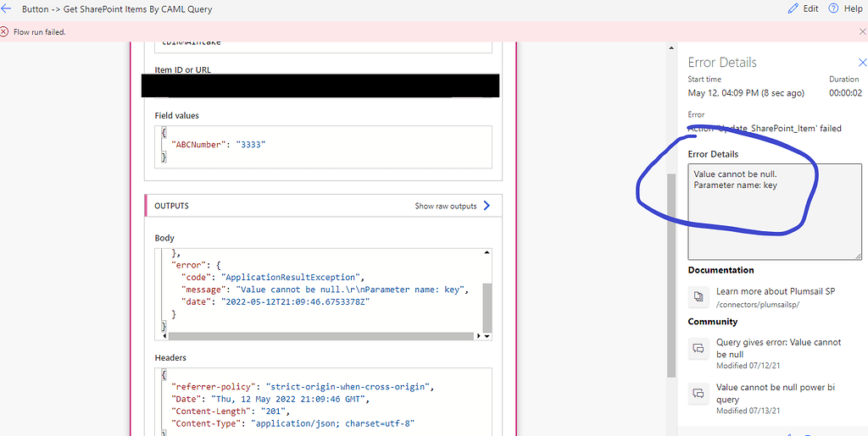The image size is (868, 436).
Task: Click the left arrow on Body horizontal scrollbar
Action: click(x=160, y=336)
